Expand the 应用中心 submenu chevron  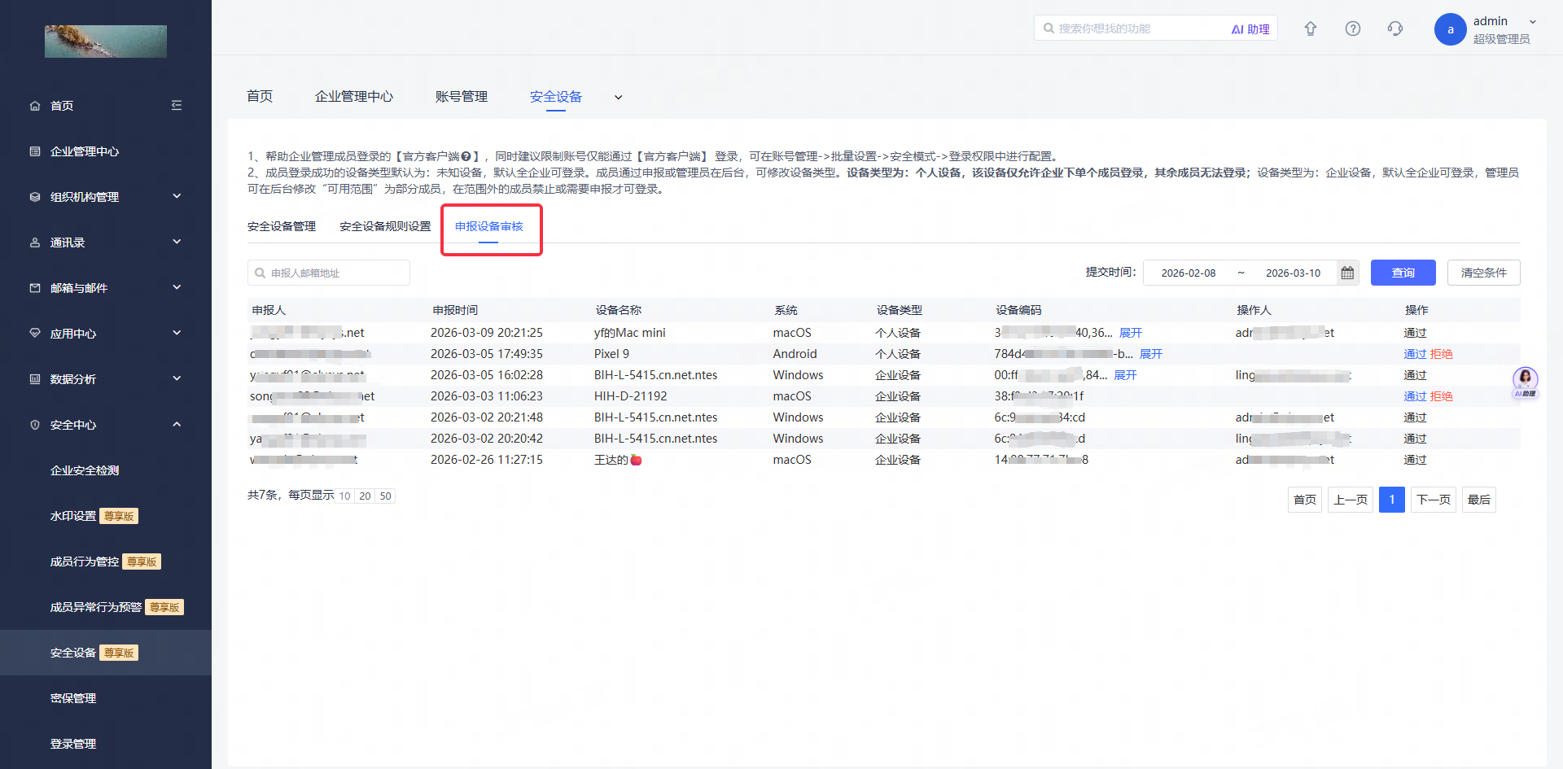[x=177, y=333]
